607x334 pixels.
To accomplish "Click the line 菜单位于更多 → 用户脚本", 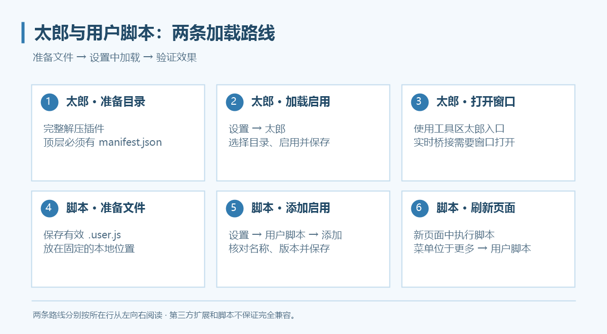I will tap(472, 248).
